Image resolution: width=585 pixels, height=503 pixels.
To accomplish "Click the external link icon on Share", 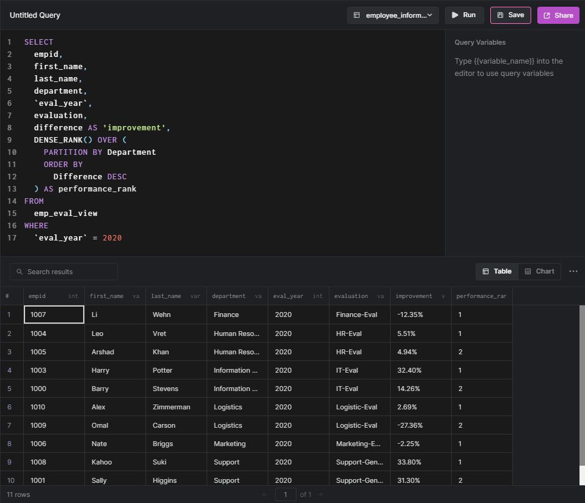I will [547, 15].
